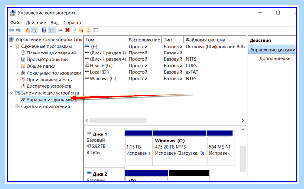Expand the Локальные пользователи node
304x189 pixels.
pos(17,73)
